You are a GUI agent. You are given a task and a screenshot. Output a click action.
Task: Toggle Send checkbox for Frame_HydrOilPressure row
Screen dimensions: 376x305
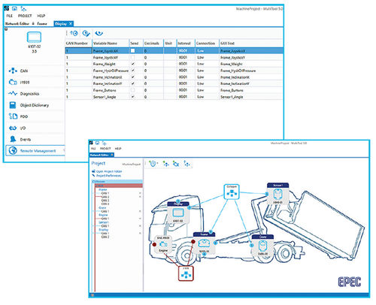133,71
